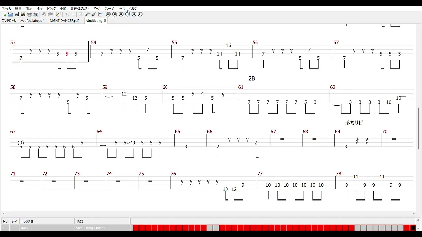
Task: Click the トラック名 column header
Action: point(47,221)
